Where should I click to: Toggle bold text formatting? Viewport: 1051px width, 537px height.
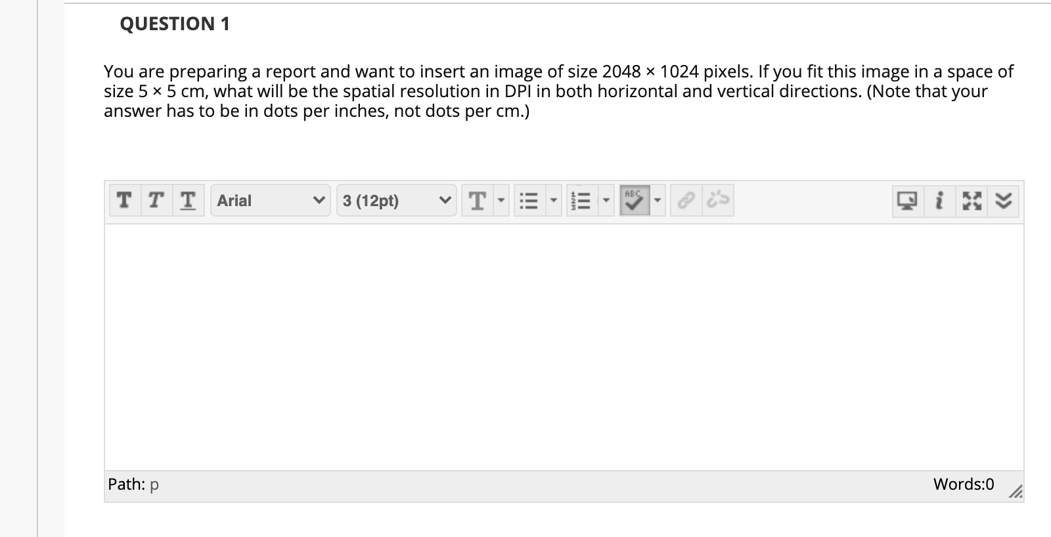tap(123, 200)
